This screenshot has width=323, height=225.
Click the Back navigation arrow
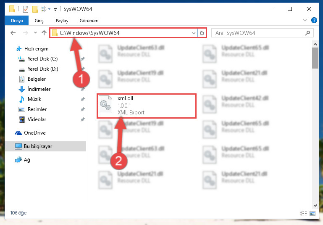pos(13,33)
